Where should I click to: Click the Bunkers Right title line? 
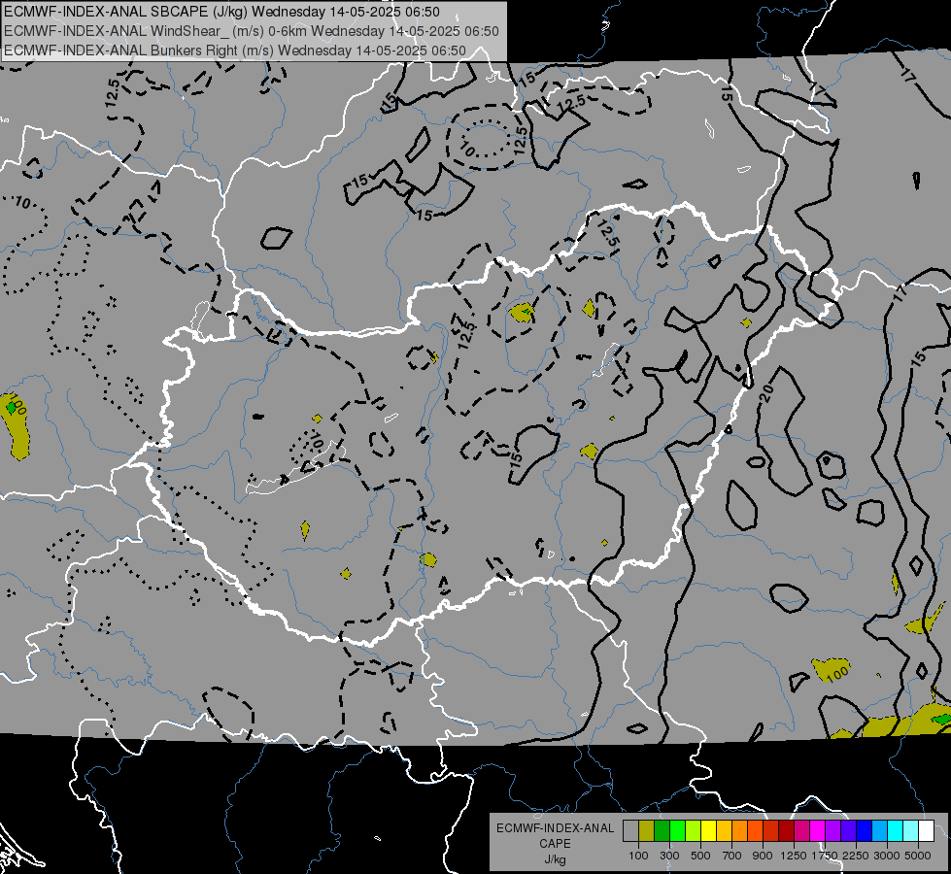(x=235, y=50)
